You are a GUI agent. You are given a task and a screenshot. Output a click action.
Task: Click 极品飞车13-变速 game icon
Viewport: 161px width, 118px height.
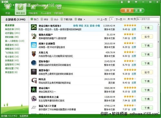[x=34, y=107]
